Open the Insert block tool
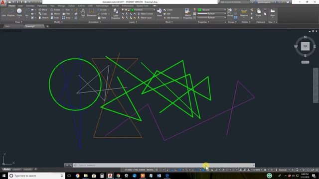Image resolution: width=319 pixels, height=179 pixels. pyautogui.click(x=159, y=12)
